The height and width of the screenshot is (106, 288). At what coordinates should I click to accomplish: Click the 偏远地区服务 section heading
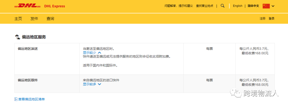pos(34,37)
